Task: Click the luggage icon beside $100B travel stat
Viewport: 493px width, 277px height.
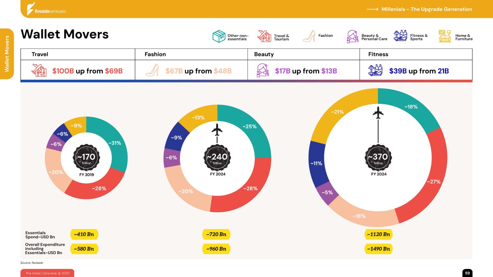Action: click(39, 71)
